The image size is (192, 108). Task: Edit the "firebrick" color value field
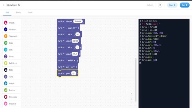point(78,21)
